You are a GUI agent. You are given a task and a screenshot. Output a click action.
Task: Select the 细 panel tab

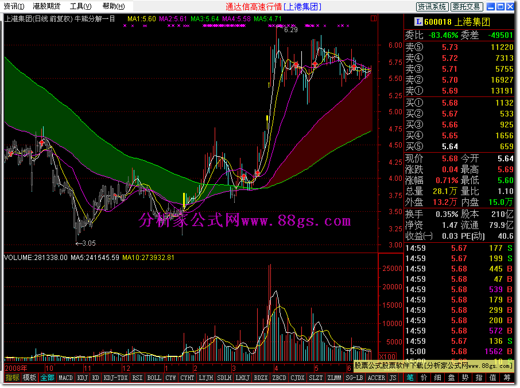click(438, 378)
